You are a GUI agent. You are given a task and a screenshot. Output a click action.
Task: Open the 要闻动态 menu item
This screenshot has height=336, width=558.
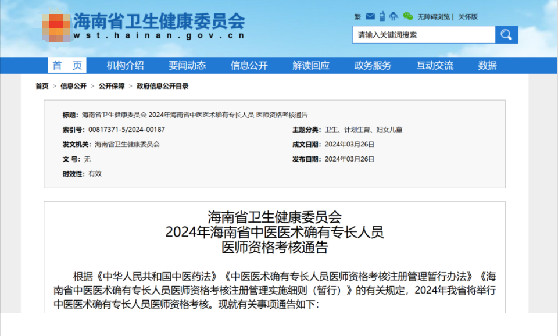click(187, 66)
